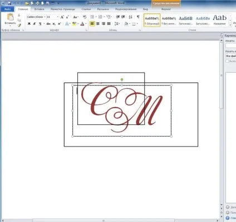Click the Sort icon

131,17
